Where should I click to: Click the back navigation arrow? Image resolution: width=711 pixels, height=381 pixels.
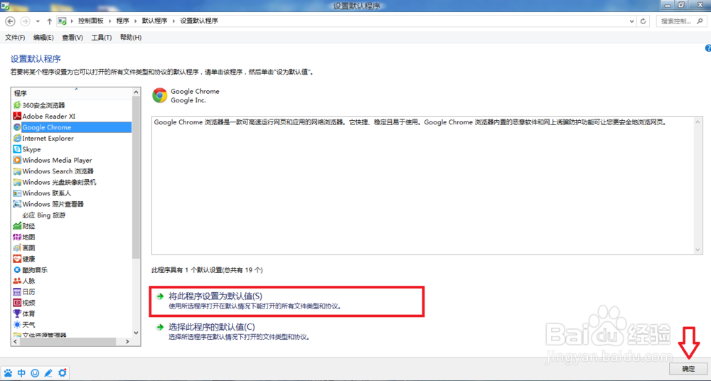(11, 21)
